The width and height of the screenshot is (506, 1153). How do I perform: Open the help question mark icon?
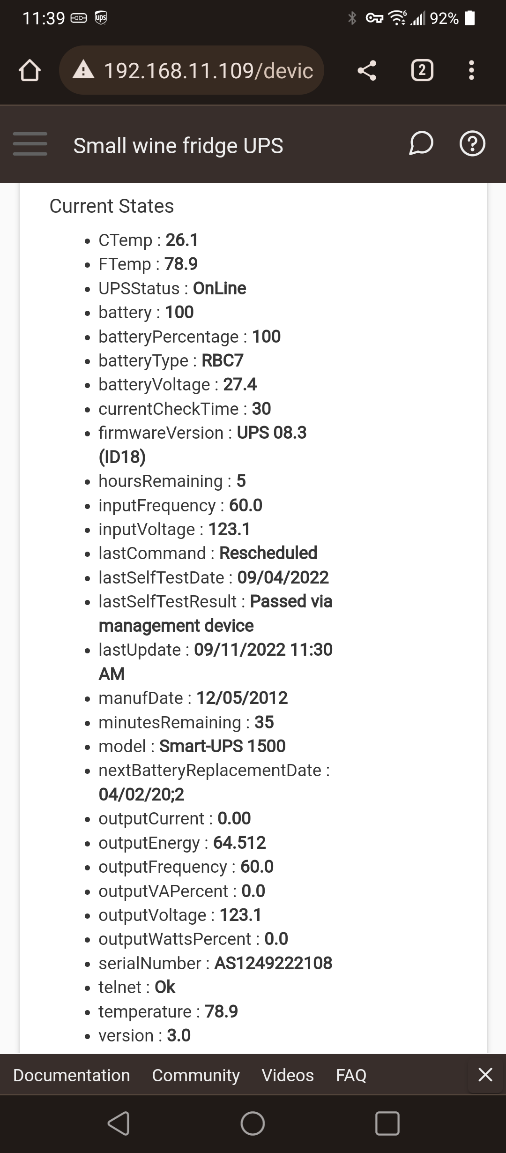(472, 143)
